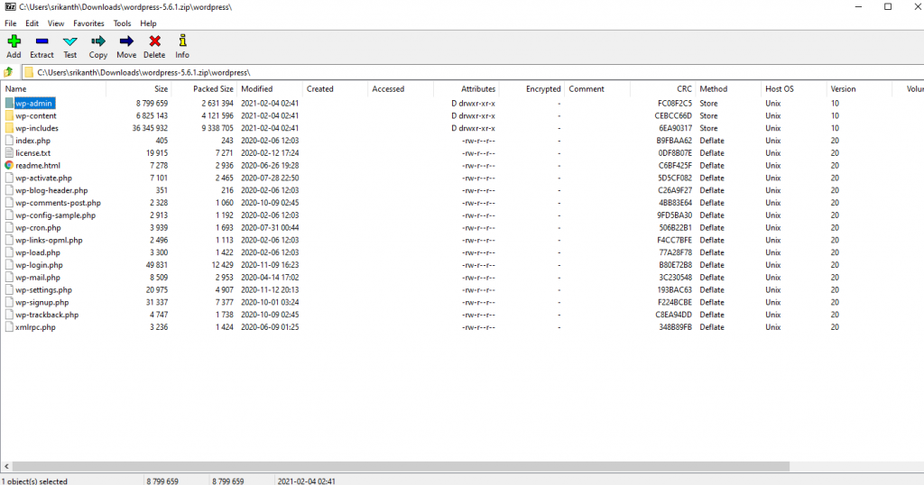Select wp-cron.php in the list

coord(38,228)
